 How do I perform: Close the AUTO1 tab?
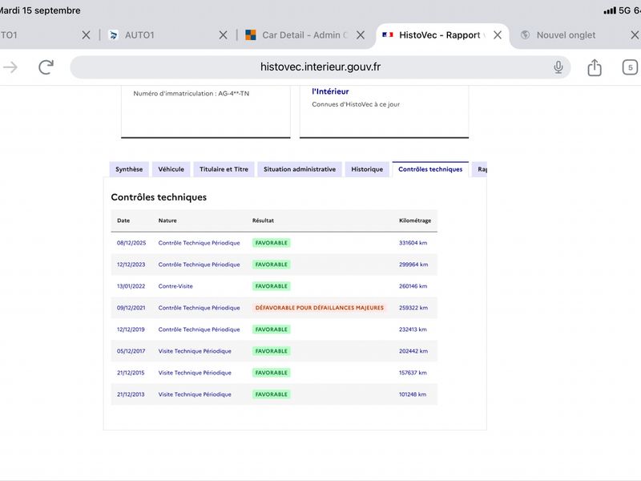click(223, 35)
